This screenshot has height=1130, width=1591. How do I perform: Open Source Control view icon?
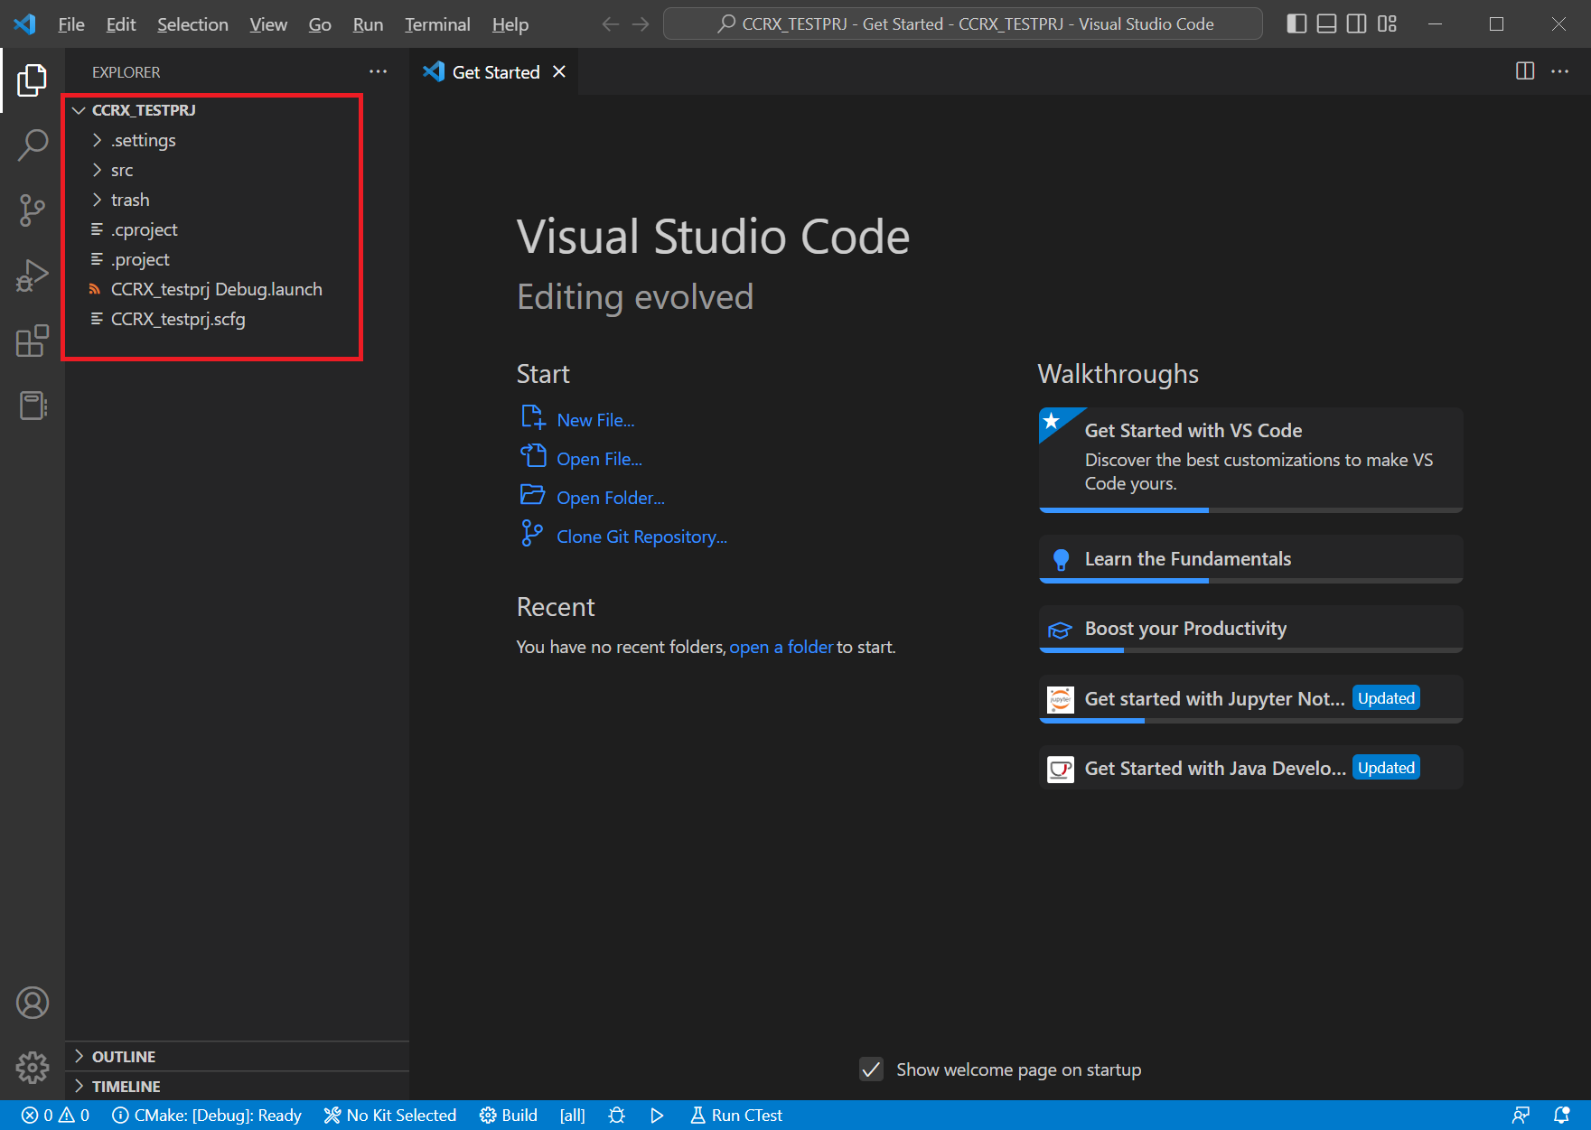[x=33, y=210]
